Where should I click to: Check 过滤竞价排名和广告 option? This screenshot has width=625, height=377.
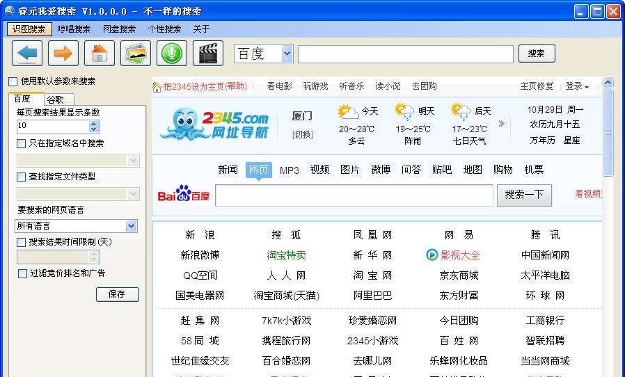(22, 273)
